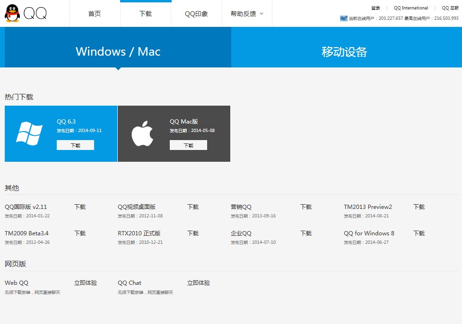This screenshot has width=462, height=324.
Task: Click the 热门下载 section heading
Action: coord(19,97)
